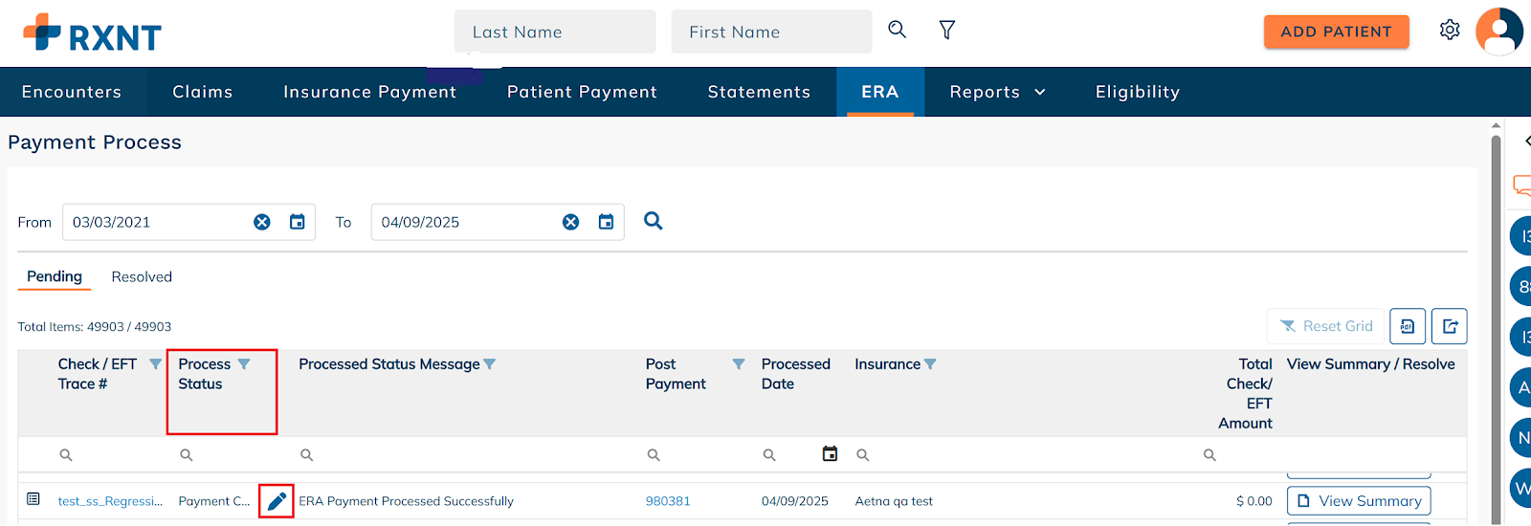The width and height of the screenshot is (1531, 526).
Task: Open Process Status column filter
Action: (244, 364)
